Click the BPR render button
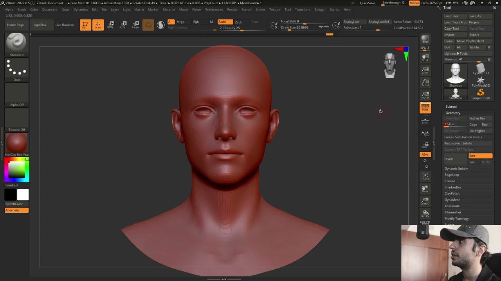The image size is (501, 281). coord(425,39)
